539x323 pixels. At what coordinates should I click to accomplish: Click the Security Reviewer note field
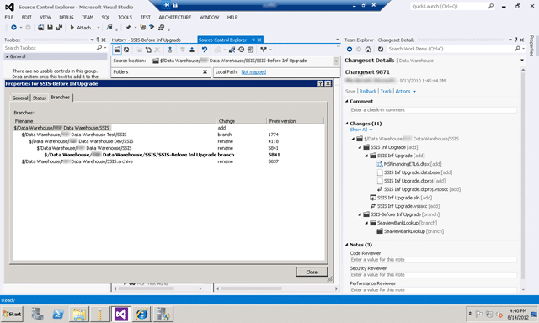pos(433,274)
